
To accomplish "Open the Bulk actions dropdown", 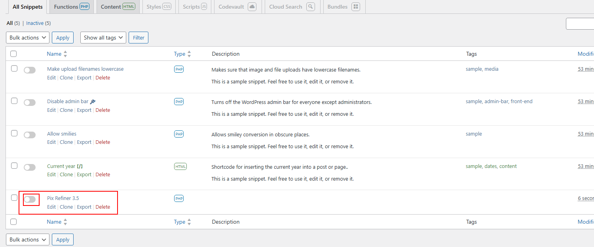I will click(x=27, y=37).
